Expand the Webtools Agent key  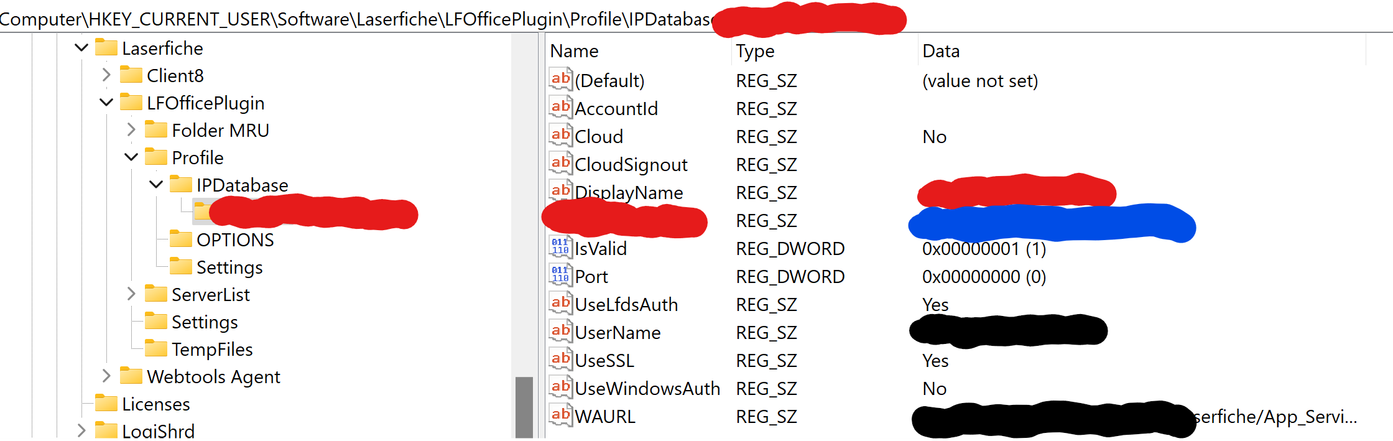106,376
